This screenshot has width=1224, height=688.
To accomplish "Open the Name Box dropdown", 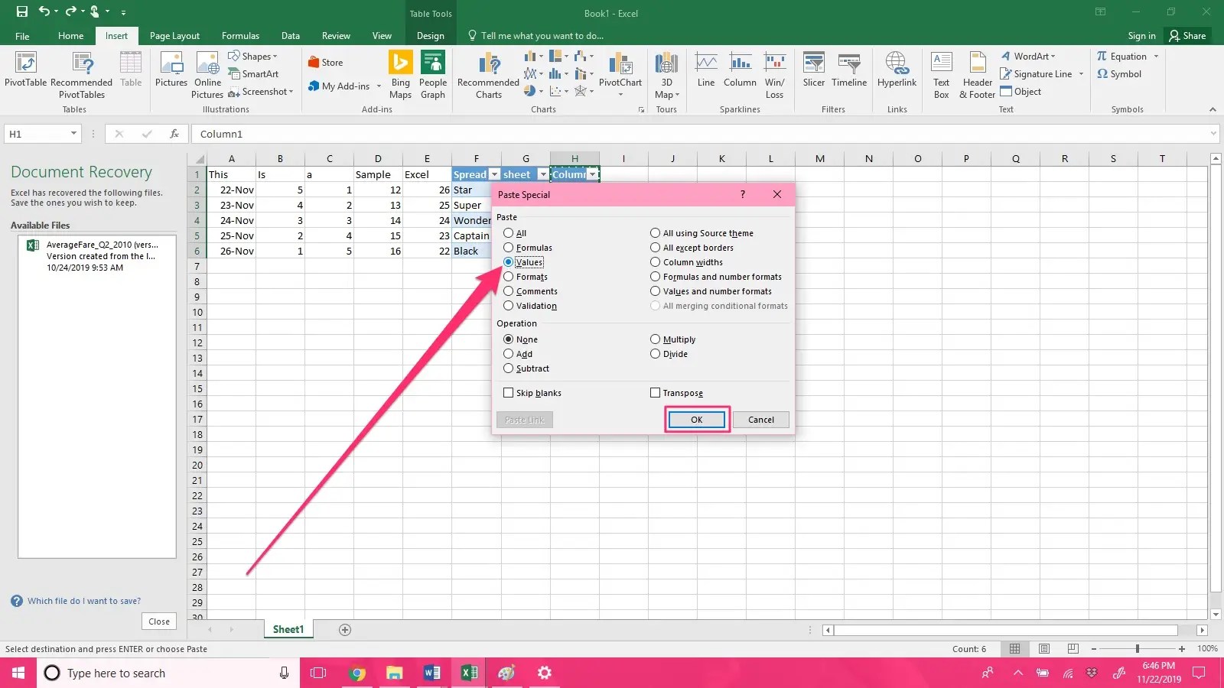I will [x=73, y=134].
